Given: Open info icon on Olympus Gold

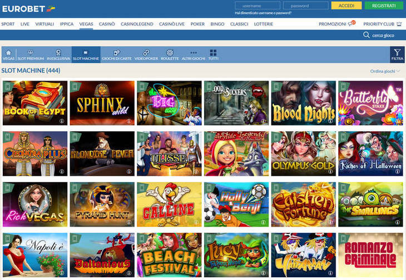Looking at the screenshot, I should [330, 172].
